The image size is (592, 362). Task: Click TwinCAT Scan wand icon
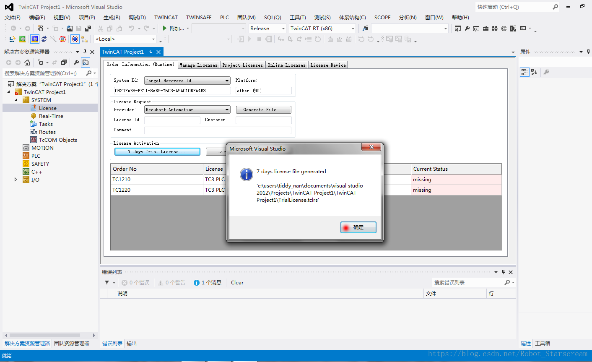click(53, 39)
